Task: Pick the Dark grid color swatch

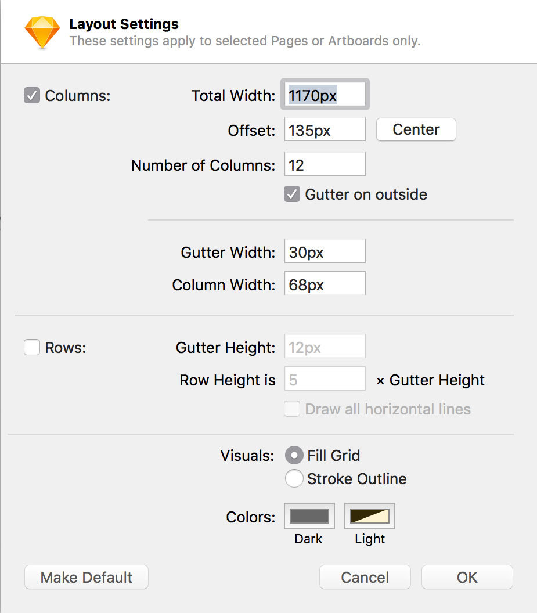Action: 309,515
